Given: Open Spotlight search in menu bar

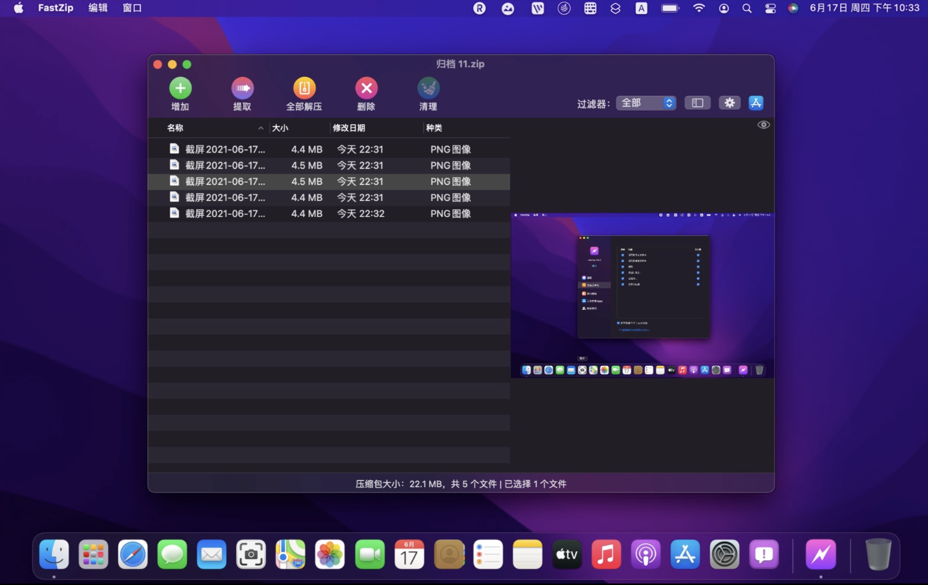Looking at the screenshot, I should coord(747,8).
